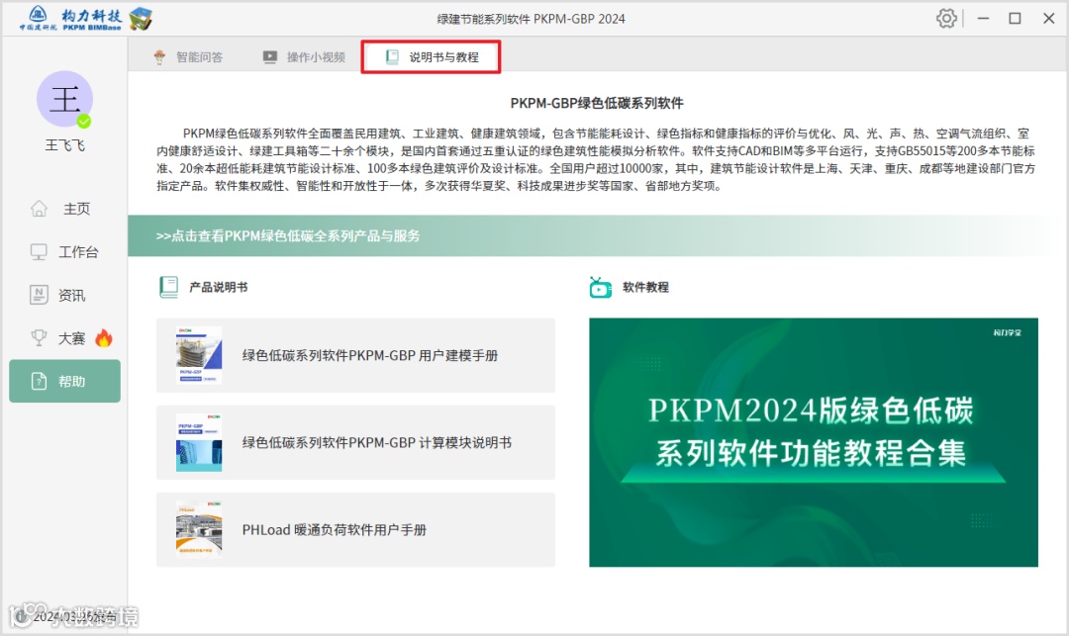Click the book icon of 说明书与教程
This screenshot has height=636, width=1069.
click(x=392, y=57)
